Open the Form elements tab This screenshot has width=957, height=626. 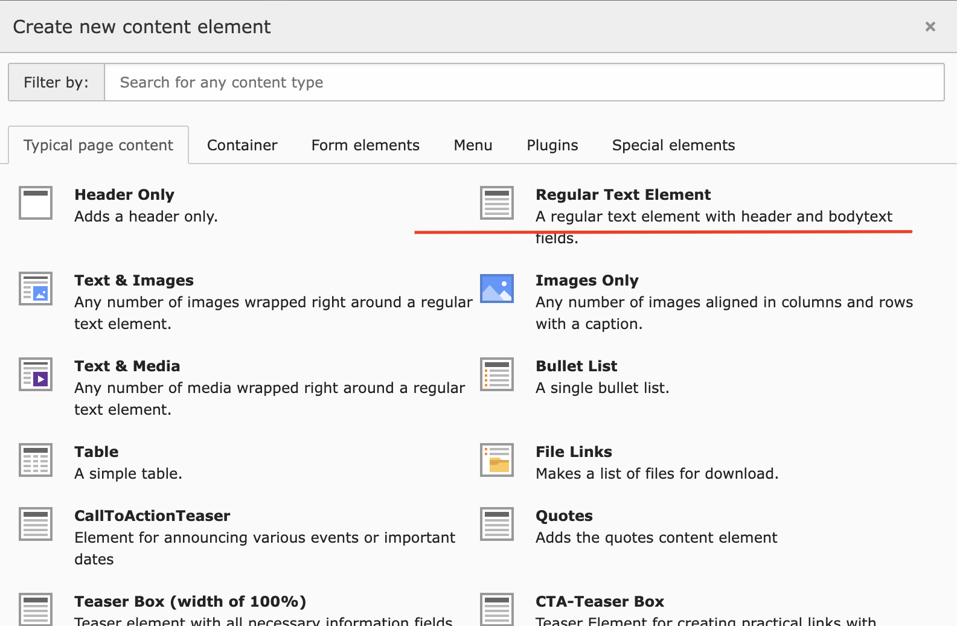tap(365, 145)
